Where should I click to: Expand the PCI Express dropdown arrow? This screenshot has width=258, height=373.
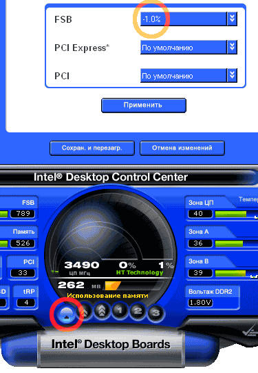tap(232, 48)
